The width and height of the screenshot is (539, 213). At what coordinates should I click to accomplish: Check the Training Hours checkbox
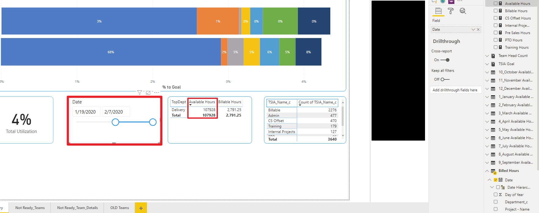tap(496, 47)
